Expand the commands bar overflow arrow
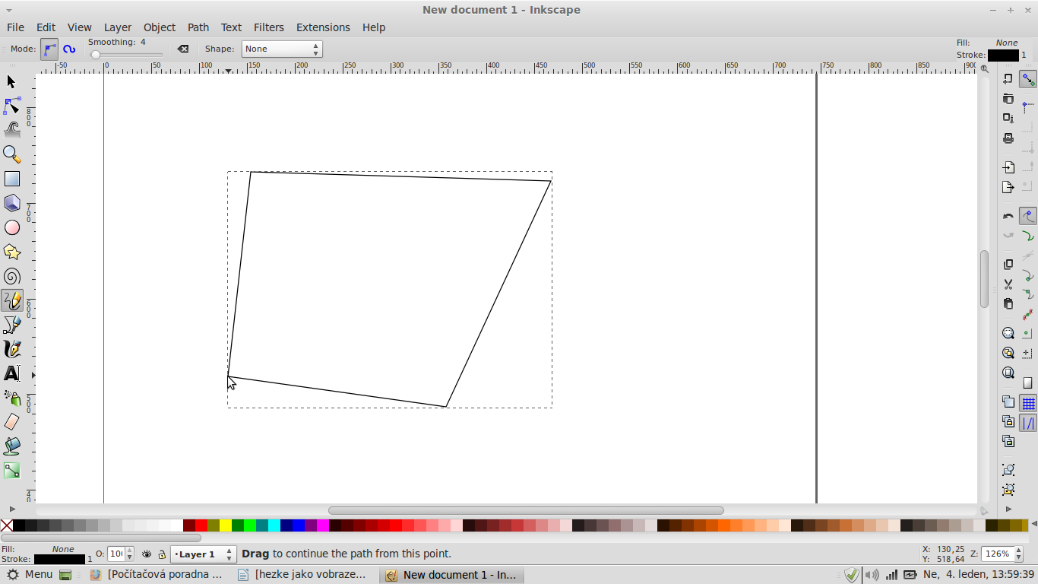This screenshot has width=1038, height=584. 1008,509
